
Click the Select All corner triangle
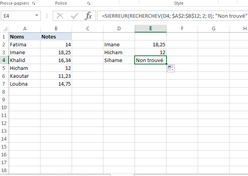tap(5, 29)
